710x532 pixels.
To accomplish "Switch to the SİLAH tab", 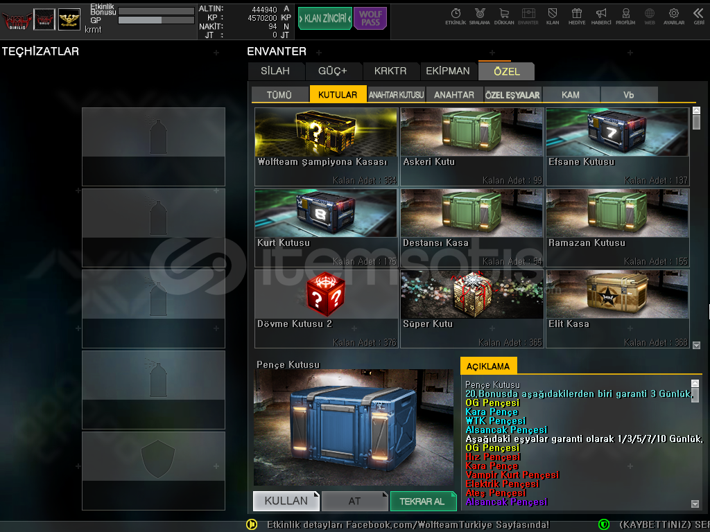I will coord(275,71).
